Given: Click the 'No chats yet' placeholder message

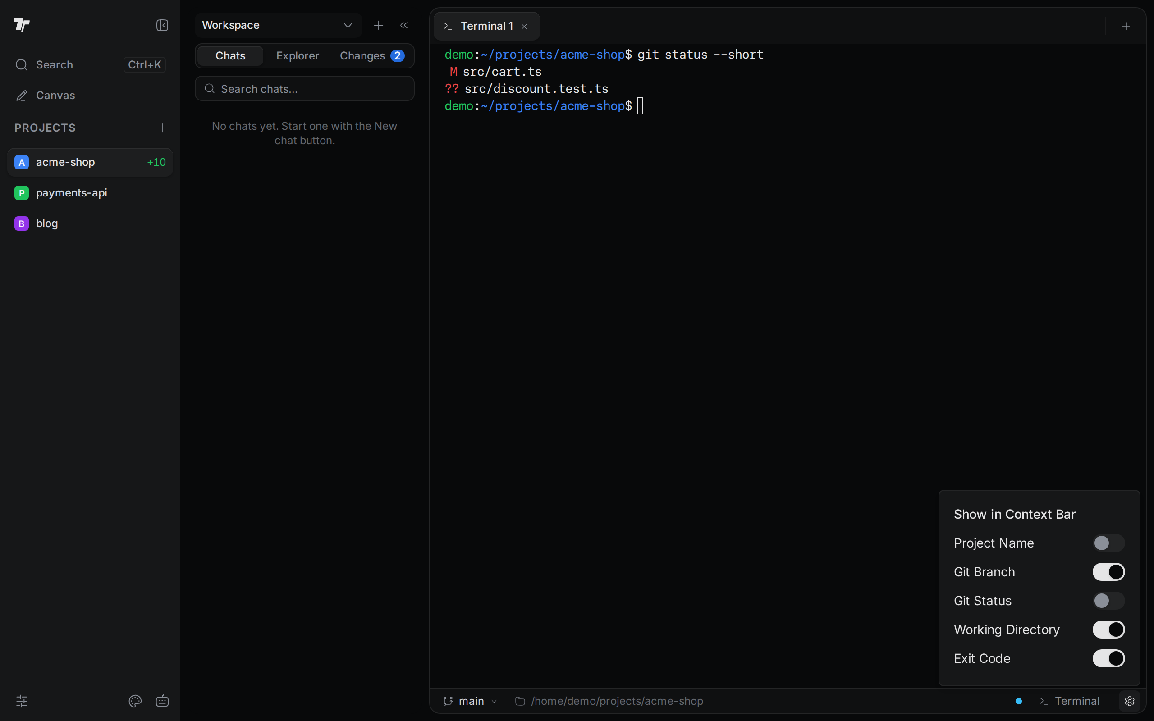Looking at the screenshot, I should coord(305,133).
